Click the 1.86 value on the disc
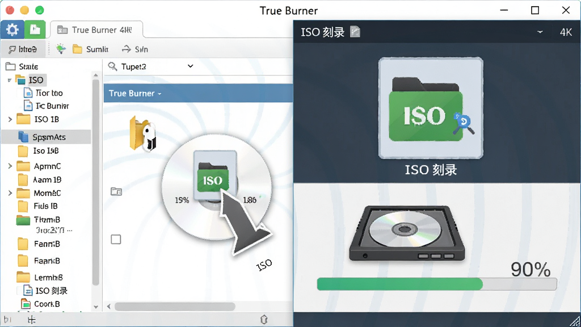581x327 pixels. pos(250,200)
